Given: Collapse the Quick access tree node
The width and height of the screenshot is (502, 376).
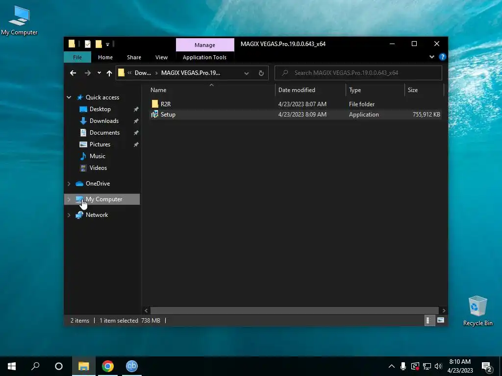Looking at the screenshot, I should (69, 97).
